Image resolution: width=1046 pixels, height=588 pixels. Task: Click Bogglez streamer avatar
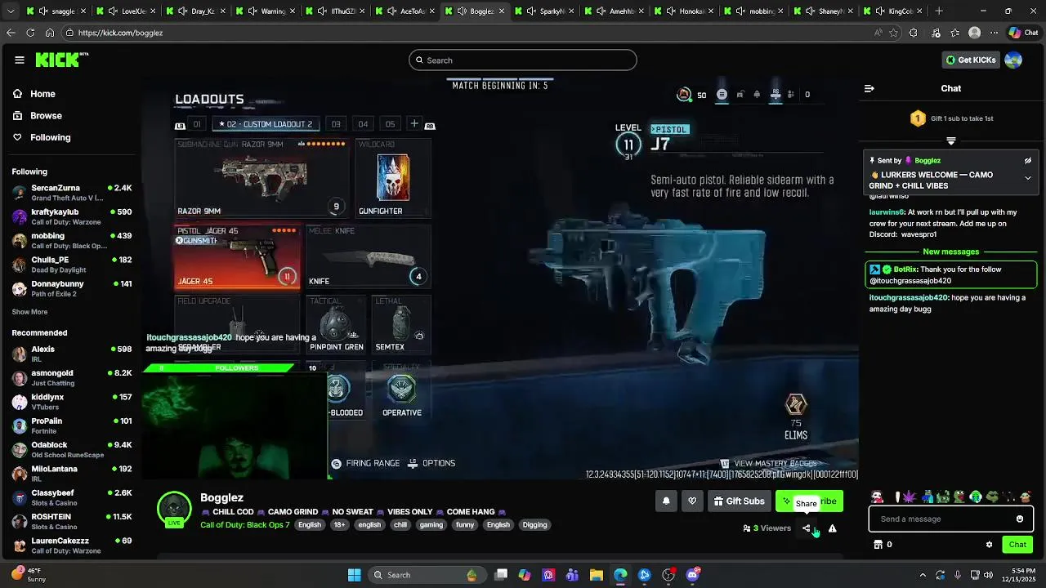174,509
